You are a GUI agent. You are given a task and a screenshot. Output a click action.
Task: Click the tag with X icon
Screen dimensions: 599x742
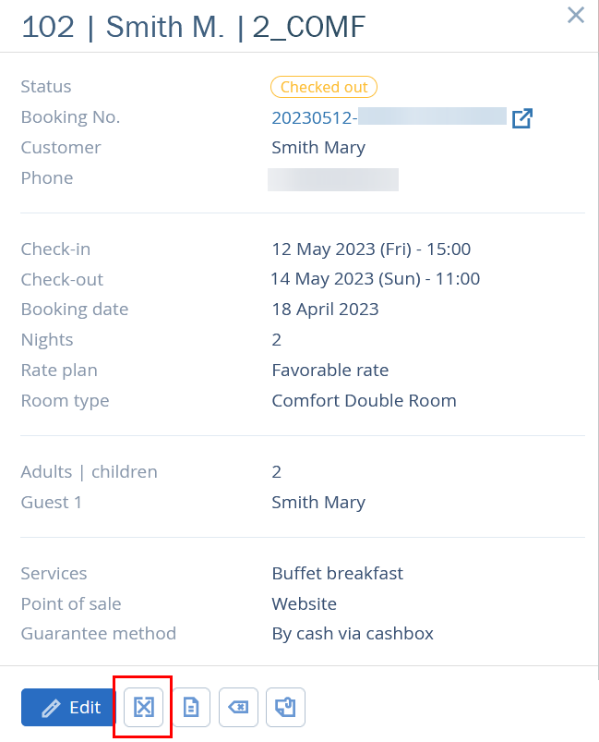(238, 707)
